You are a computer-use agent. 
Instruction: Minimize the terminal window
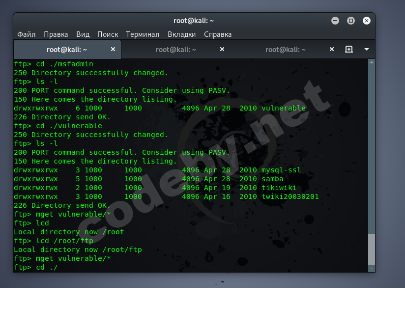click(x=335, y=21)
